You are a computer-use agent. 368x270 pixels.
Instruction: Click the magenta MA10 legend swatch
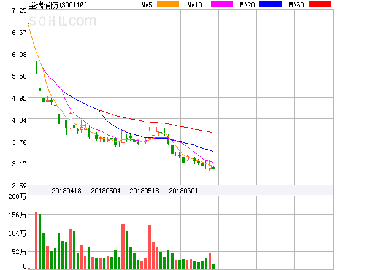pyautogui.click(x=222, y=4)
